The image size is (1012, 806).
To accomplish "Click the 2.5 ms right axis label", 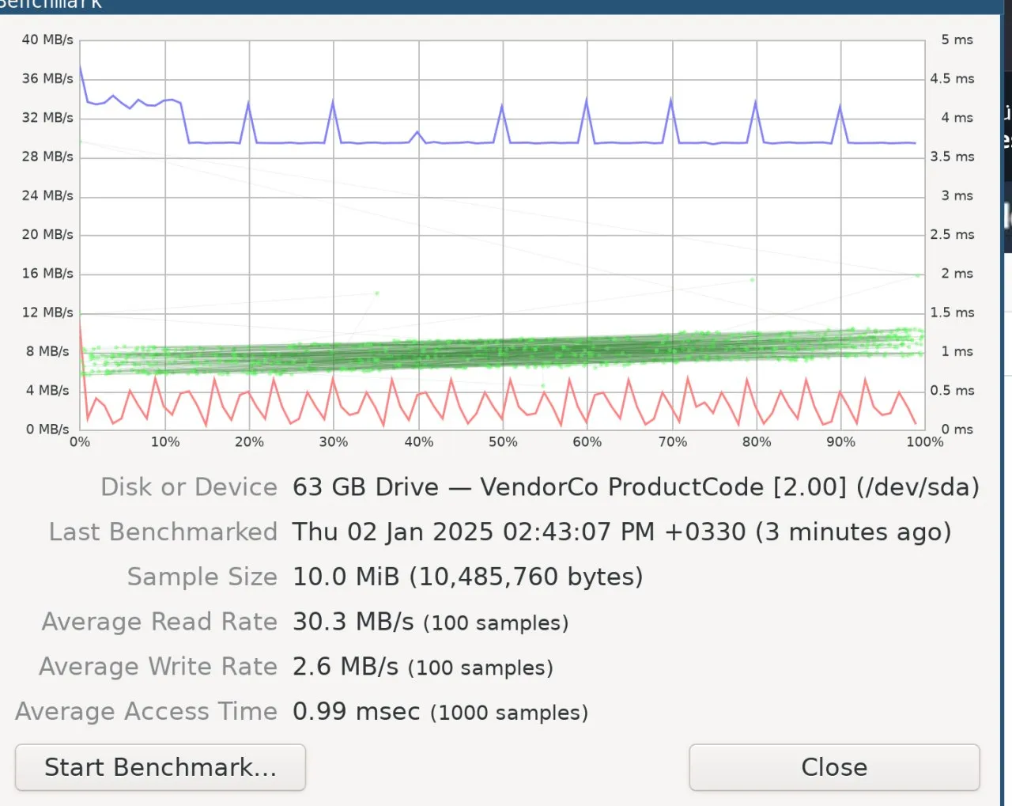I will tap(952, 235).
